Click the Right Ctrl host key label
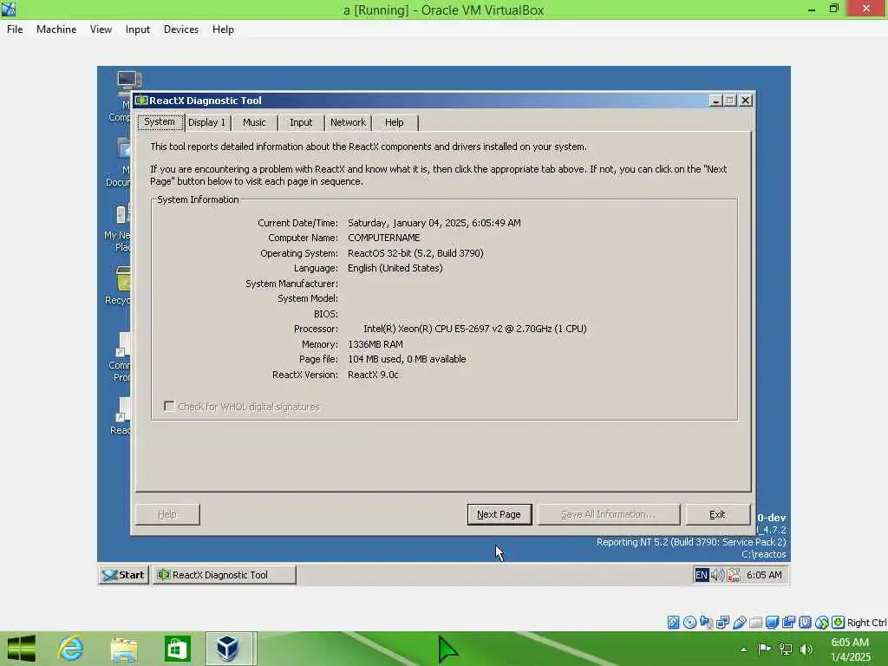888x666 pixels. coord(866,623)
